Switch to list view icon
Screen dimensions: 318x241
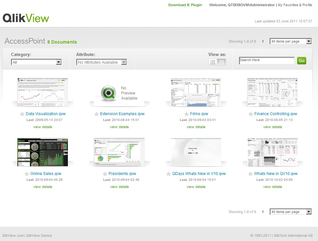[213, 62]
